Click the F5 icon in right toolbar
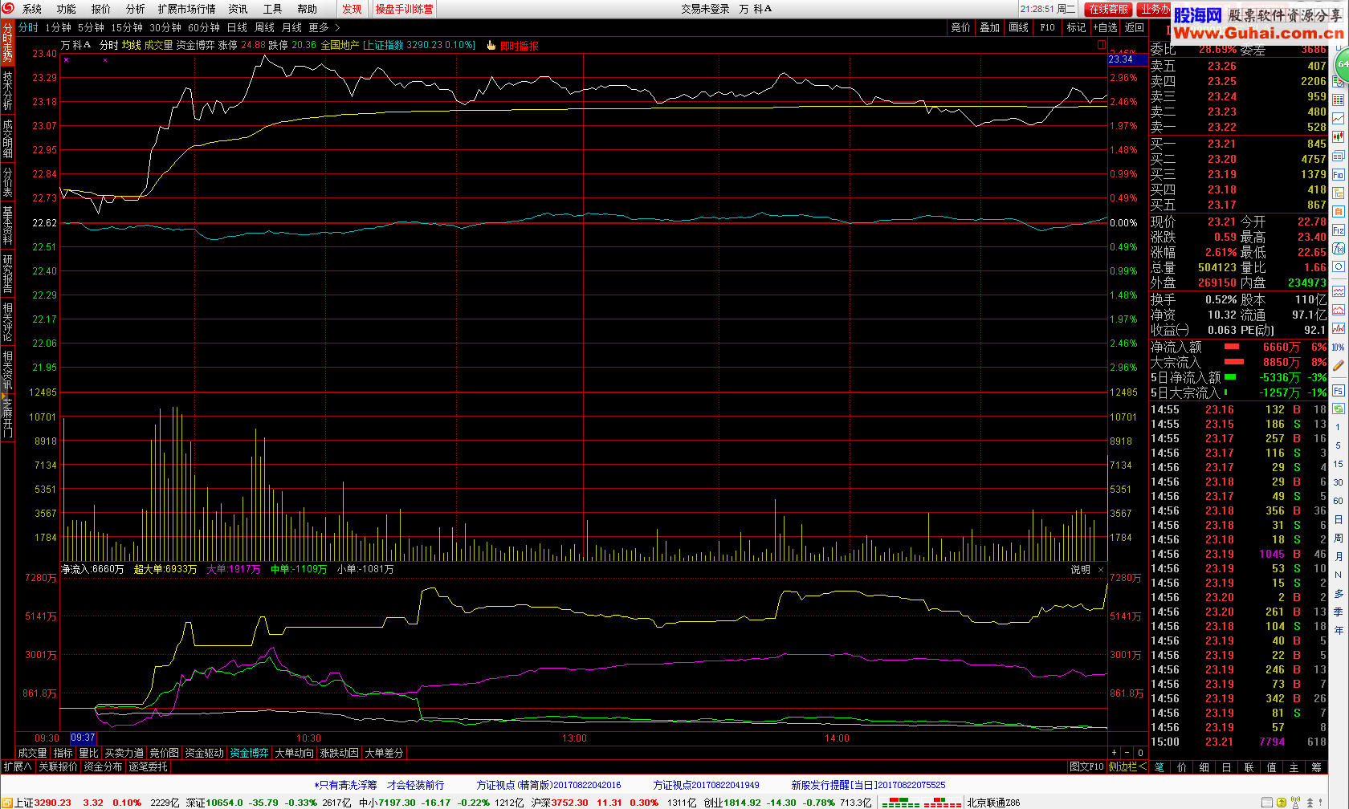The height and width of the screenshot is (809, 1349). [1339, 391]
